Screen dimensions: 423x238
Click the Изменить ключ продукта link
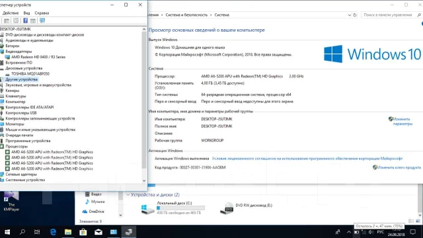click(399, 167)
